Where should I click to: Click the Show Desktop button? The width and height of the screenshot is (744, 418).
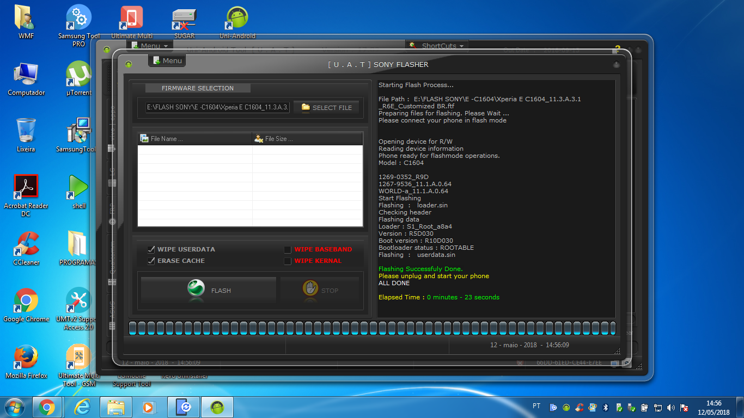[740, 407]
